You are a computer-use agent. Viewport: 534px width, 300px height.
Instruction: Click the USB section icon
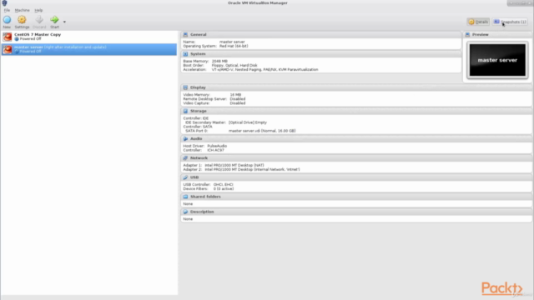tap(185, 177)
